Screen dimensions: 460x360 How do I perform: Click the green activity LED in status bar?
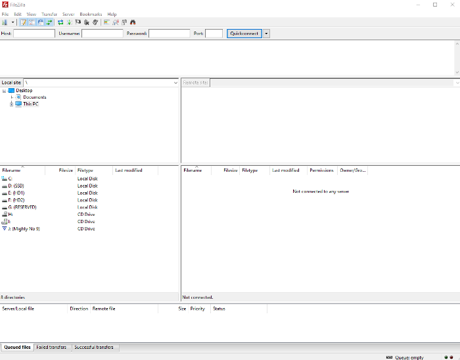point(446,357)
